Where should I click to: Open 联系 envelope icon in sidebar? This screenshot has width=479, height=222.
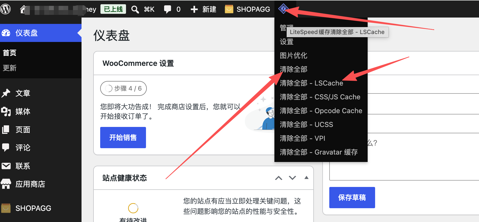tap(6, 166)
